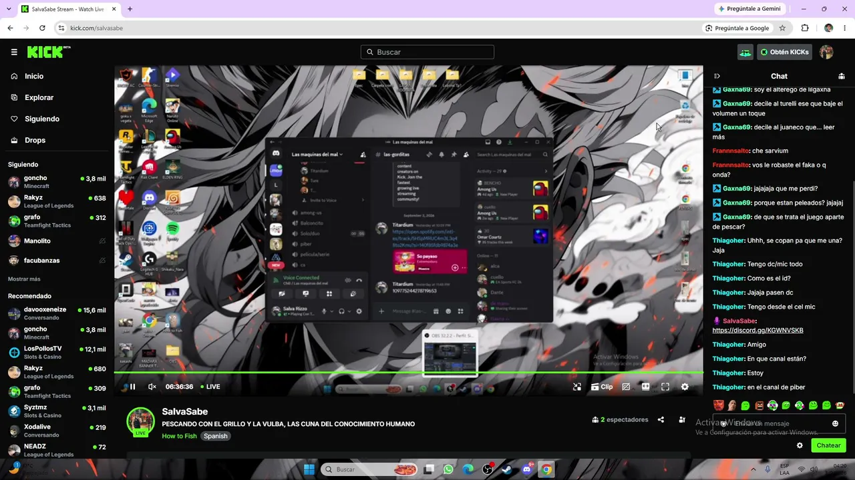Pause the live stream
Viewport: 855px width, 480px height.
tap(132, 387)
